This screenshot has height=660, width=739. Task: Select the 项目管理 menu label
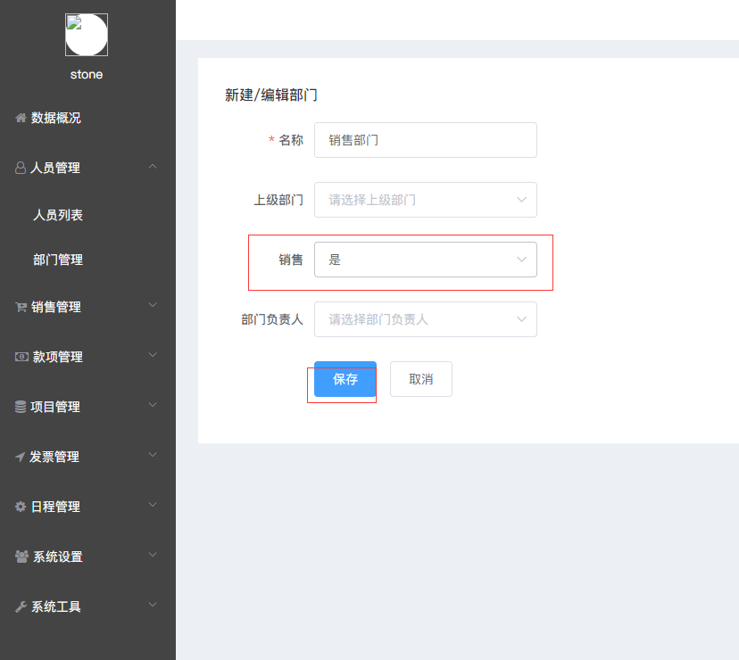(54, 407)
